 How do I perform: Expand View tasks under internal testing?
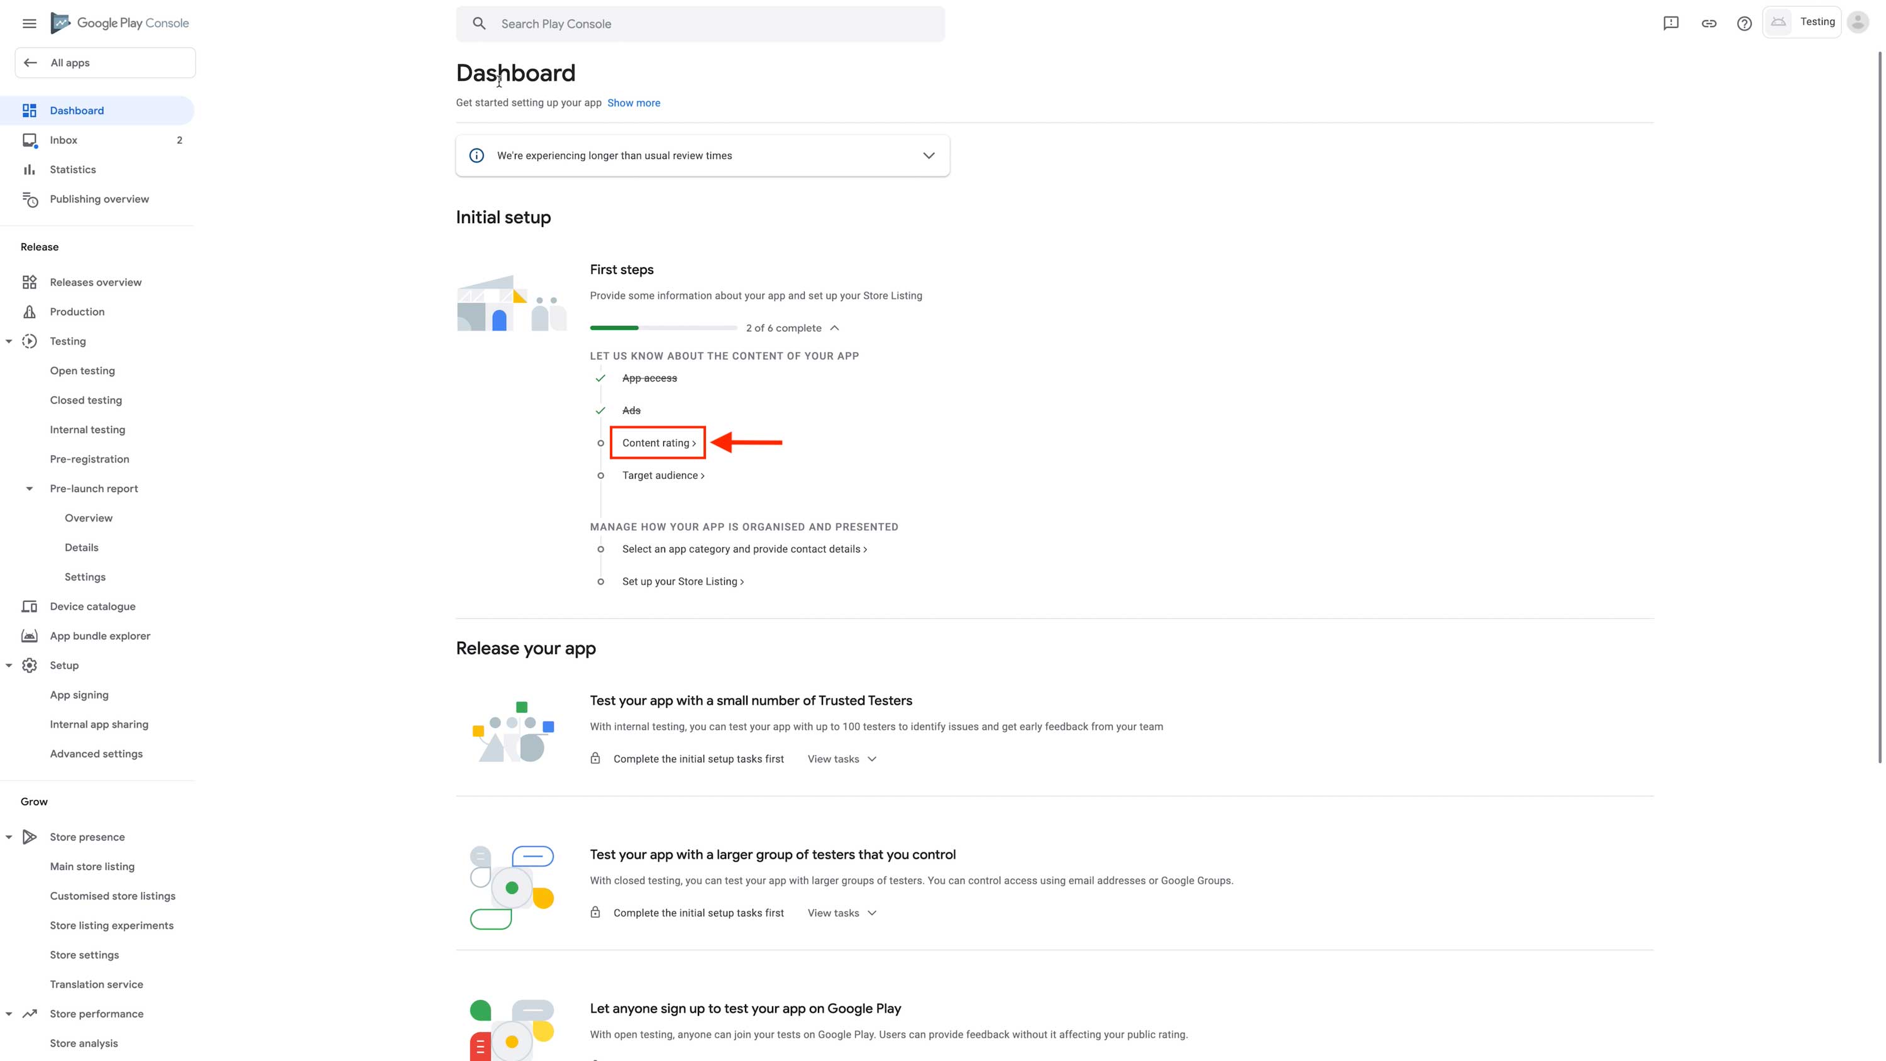[x=842, y=759]
